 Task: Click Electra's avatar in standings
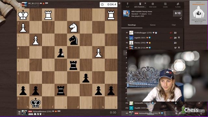click(131, 43)
